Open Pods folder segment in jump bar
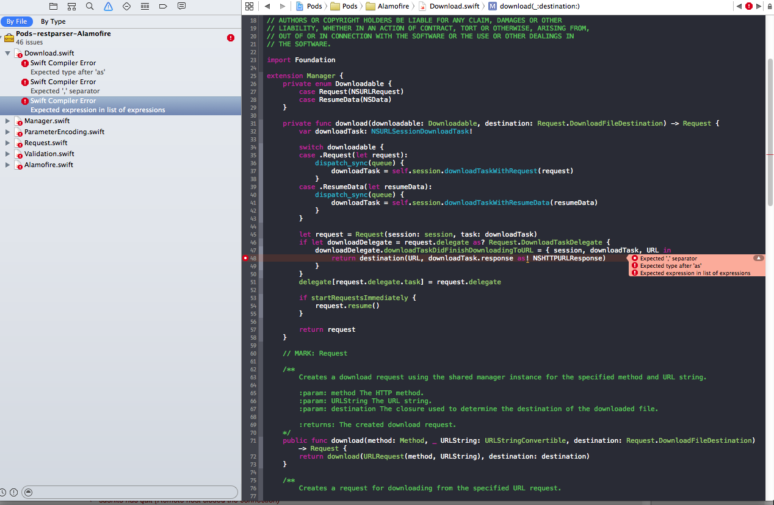Screen dimensions: 774x505 point(344,6)
